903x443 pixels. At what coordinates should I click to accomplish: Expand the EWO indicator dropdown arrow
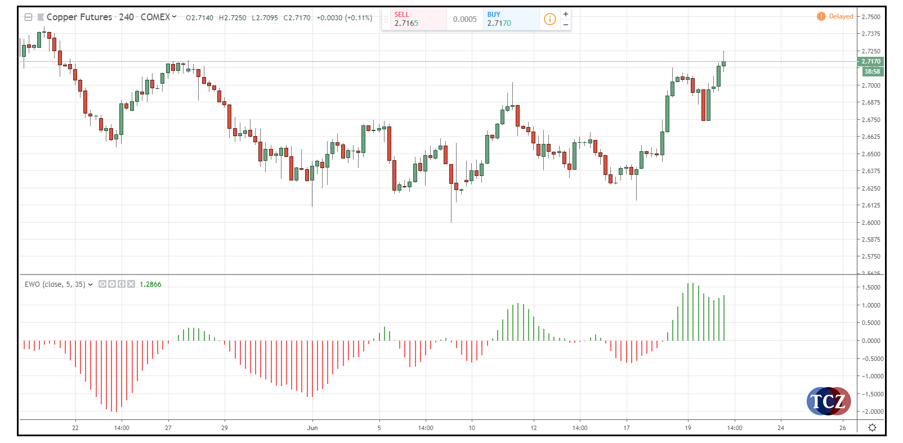pyautogui.click(x=90, y=284)
